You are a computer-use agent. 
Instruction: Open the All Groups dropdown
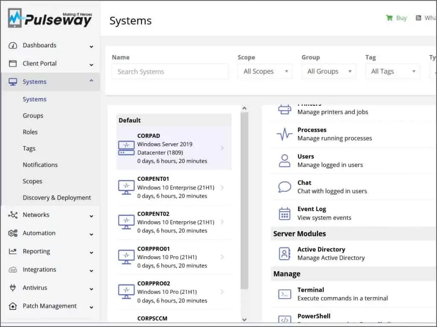point(329,71)
